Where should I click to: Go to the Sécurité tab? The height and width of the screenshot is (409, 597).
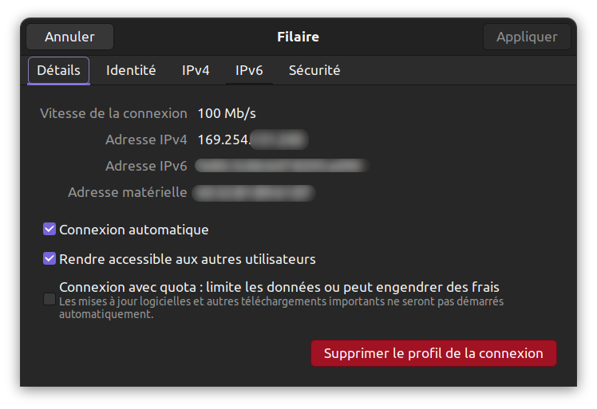click(x=314, y=70)
